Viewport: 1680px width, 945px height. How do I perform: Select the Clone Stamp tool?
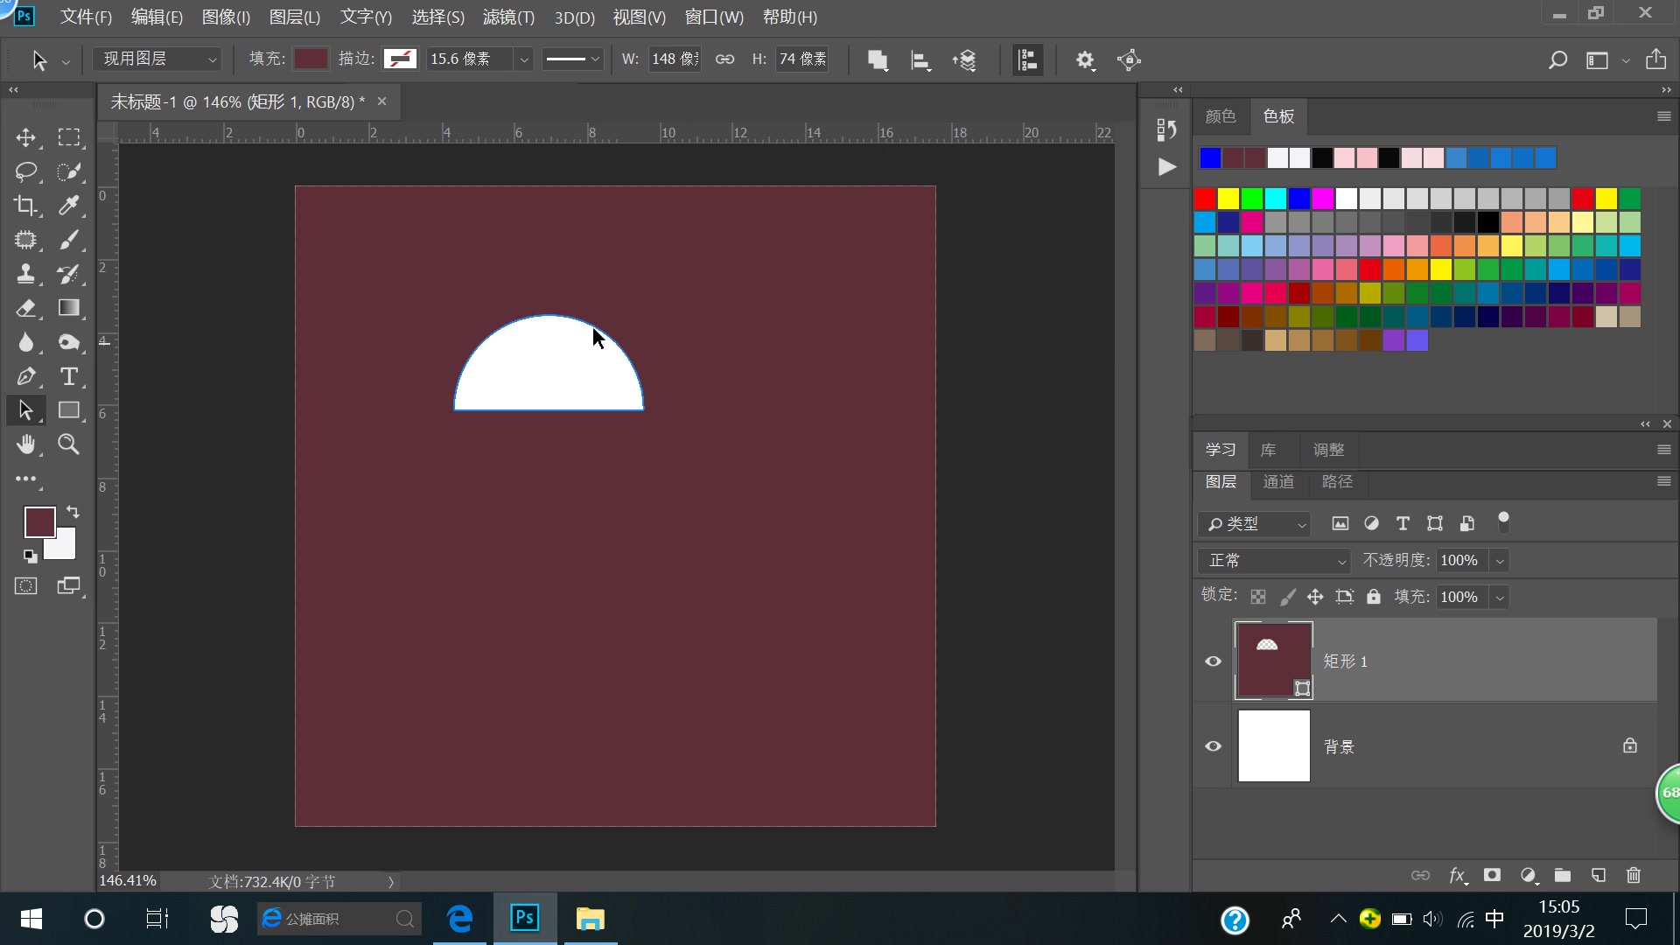pos(25,274)
